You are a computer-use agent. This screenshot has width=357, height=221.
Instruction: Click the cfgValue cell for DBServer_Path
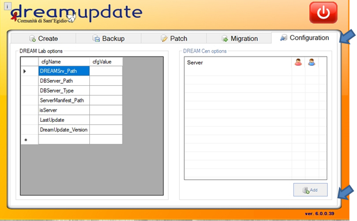[x=106, y=81]
